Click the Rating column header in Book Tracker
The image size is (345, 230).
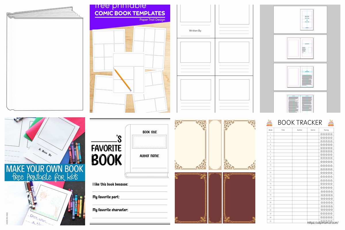tap(326, 130)
